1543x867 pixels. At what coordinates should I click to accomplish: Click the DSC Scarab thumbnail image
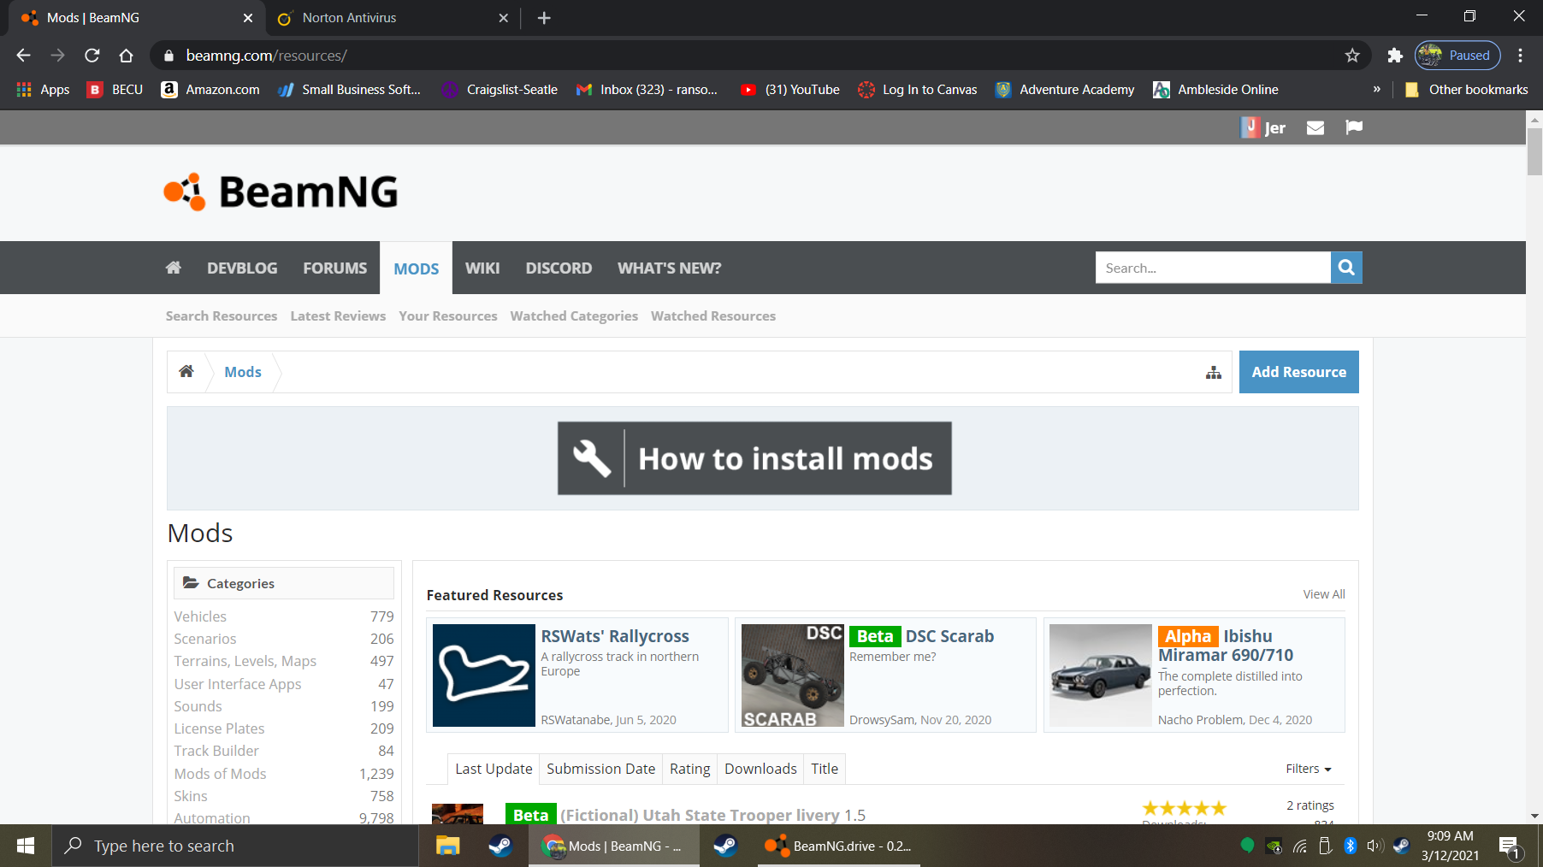tap(793, 675)
